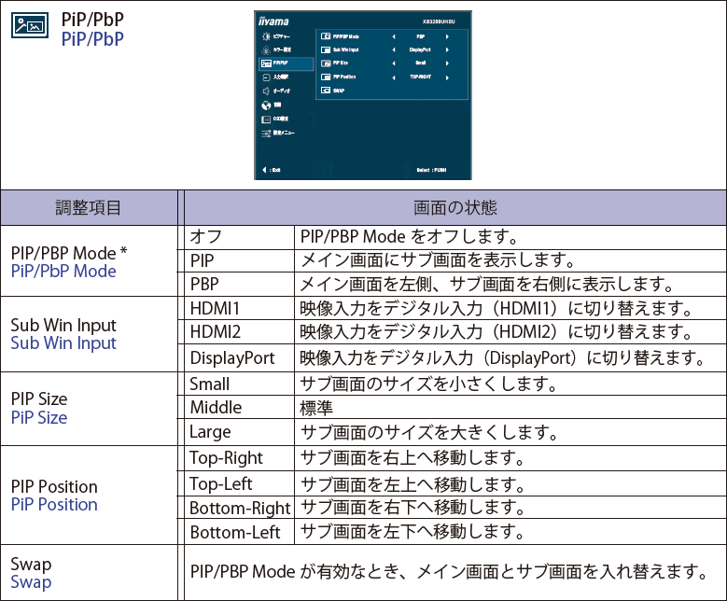Click the 画面の状態 table header

click(454, 207)
